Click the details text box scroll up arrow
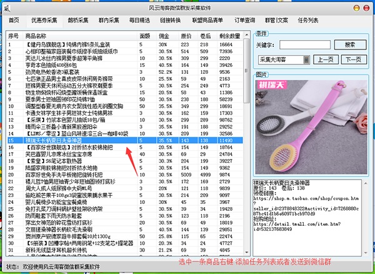Screen dimensions: 375x274 366,183
